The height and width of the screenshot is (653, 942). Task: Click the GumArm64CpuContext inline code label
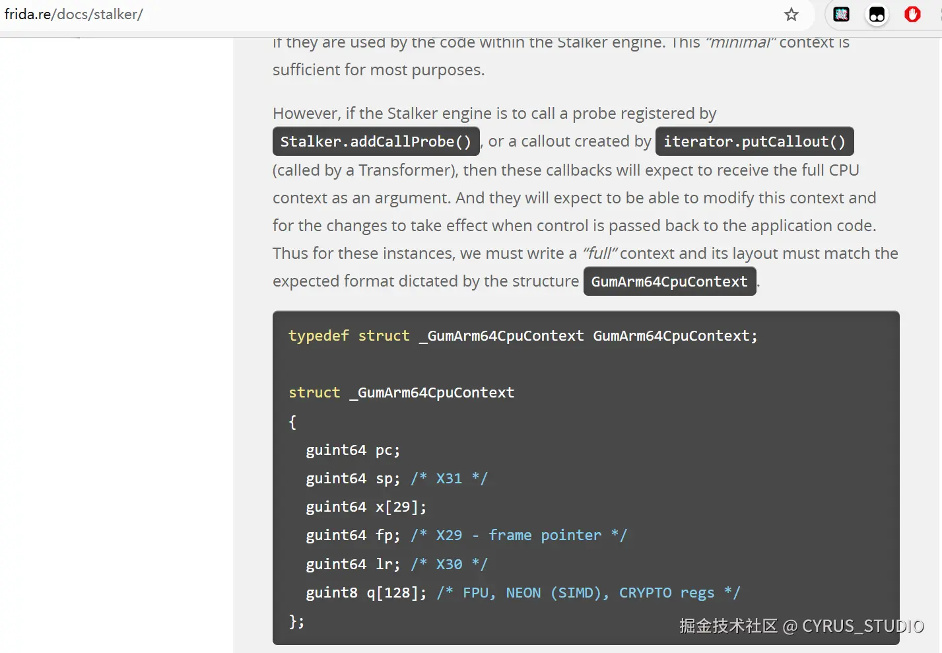669,281
